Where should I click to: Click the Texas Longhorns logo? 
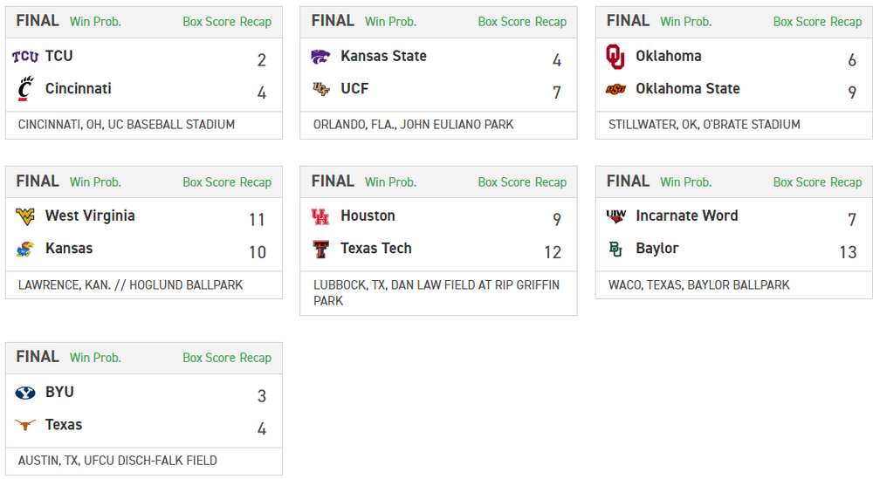pyautogui.click(x=25, y=425)
